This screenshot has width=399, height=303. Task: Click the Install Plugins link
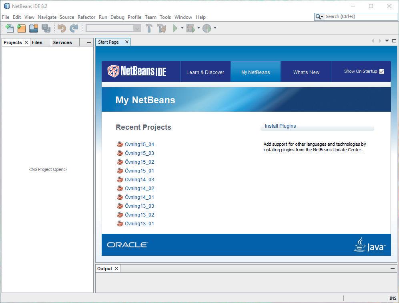280,126
